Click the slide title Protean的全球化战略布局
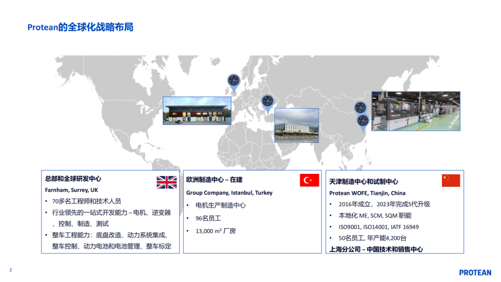This screenshot has height=282, width=501. click(80, 27)
